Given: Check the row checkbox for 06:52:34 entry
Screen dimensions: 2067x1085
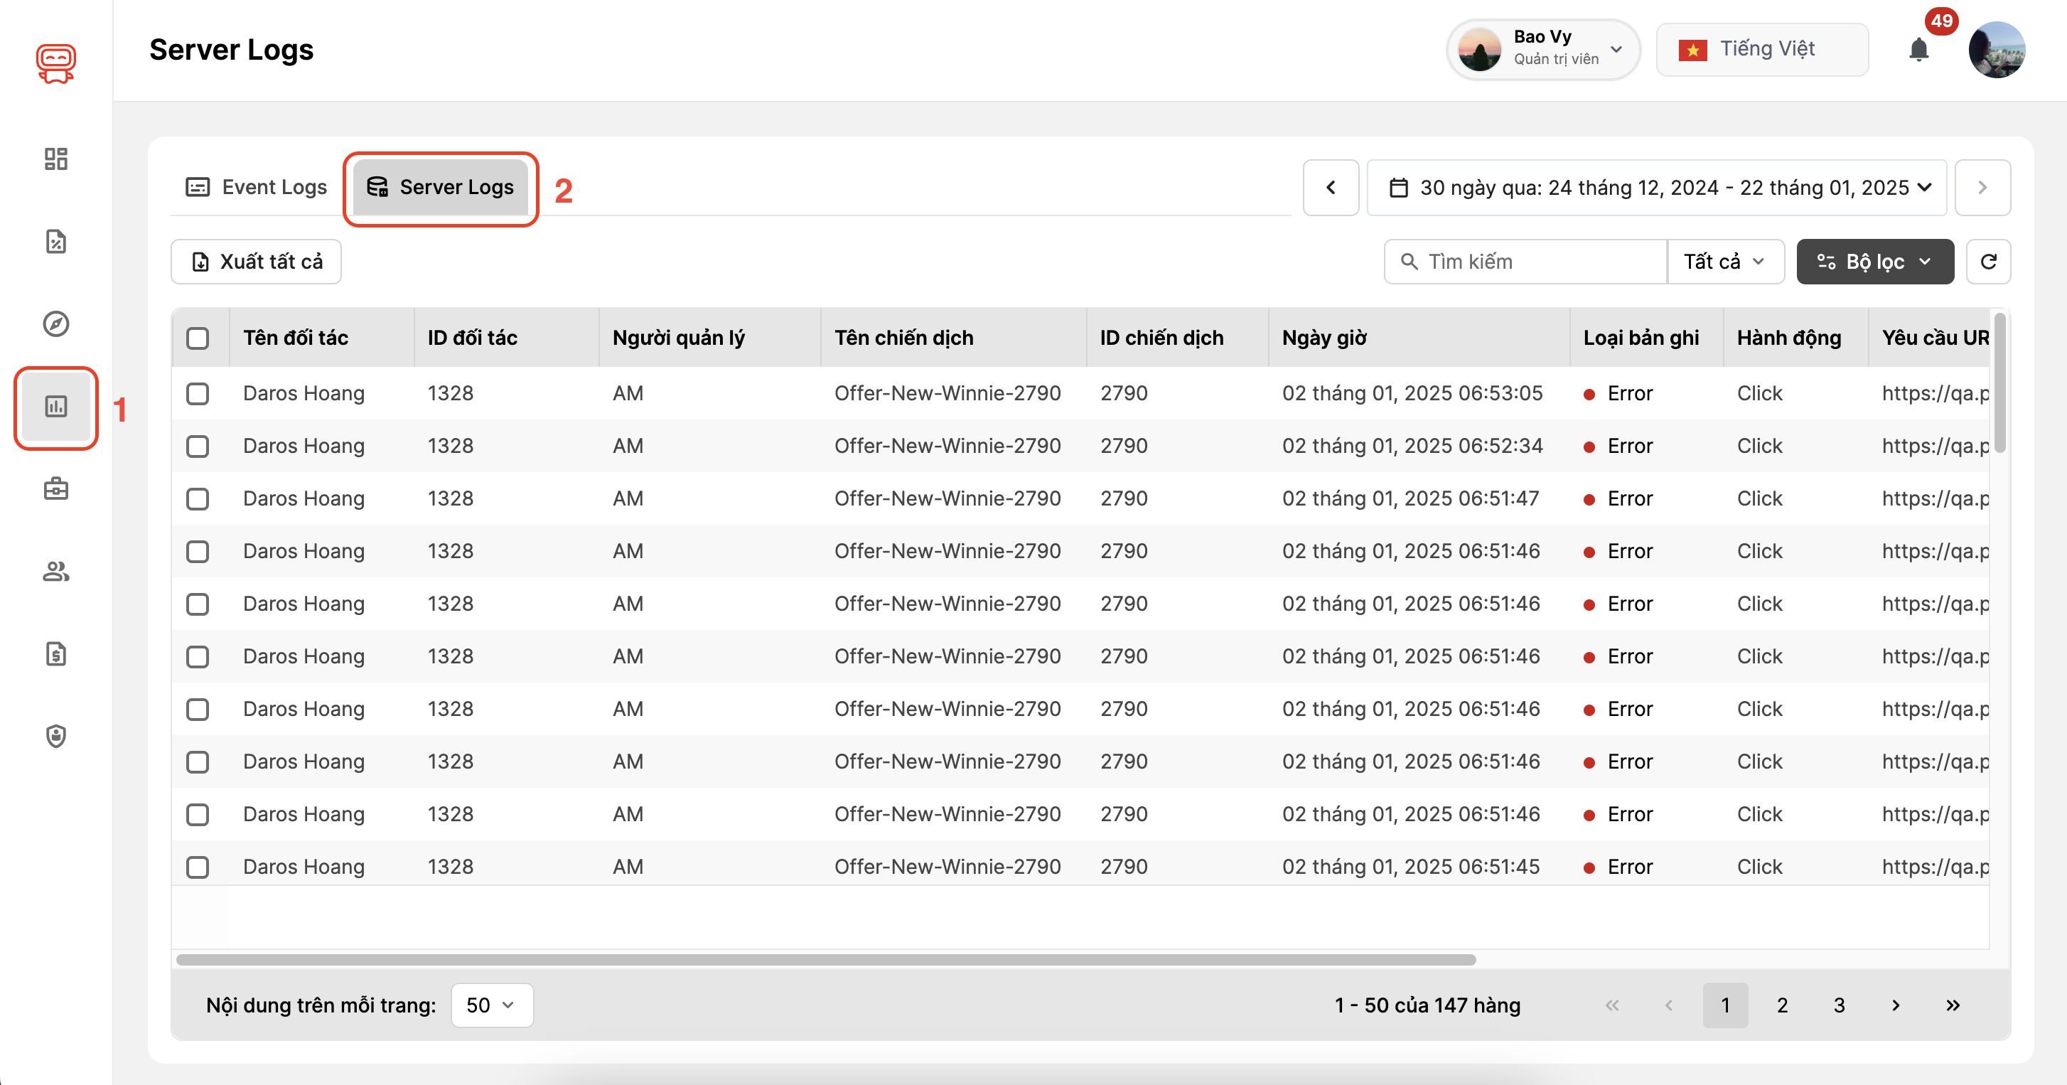Looking at the screenshot, I should [x=198, y=447].
